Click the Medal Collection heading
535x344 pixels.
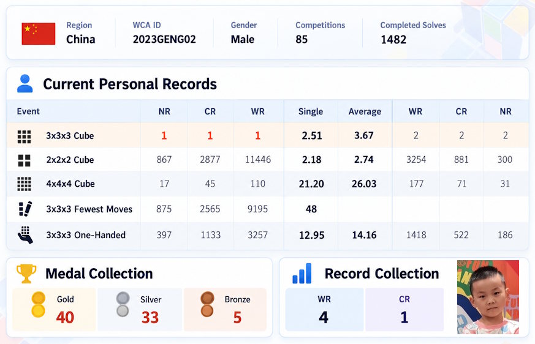click(99, 274)
